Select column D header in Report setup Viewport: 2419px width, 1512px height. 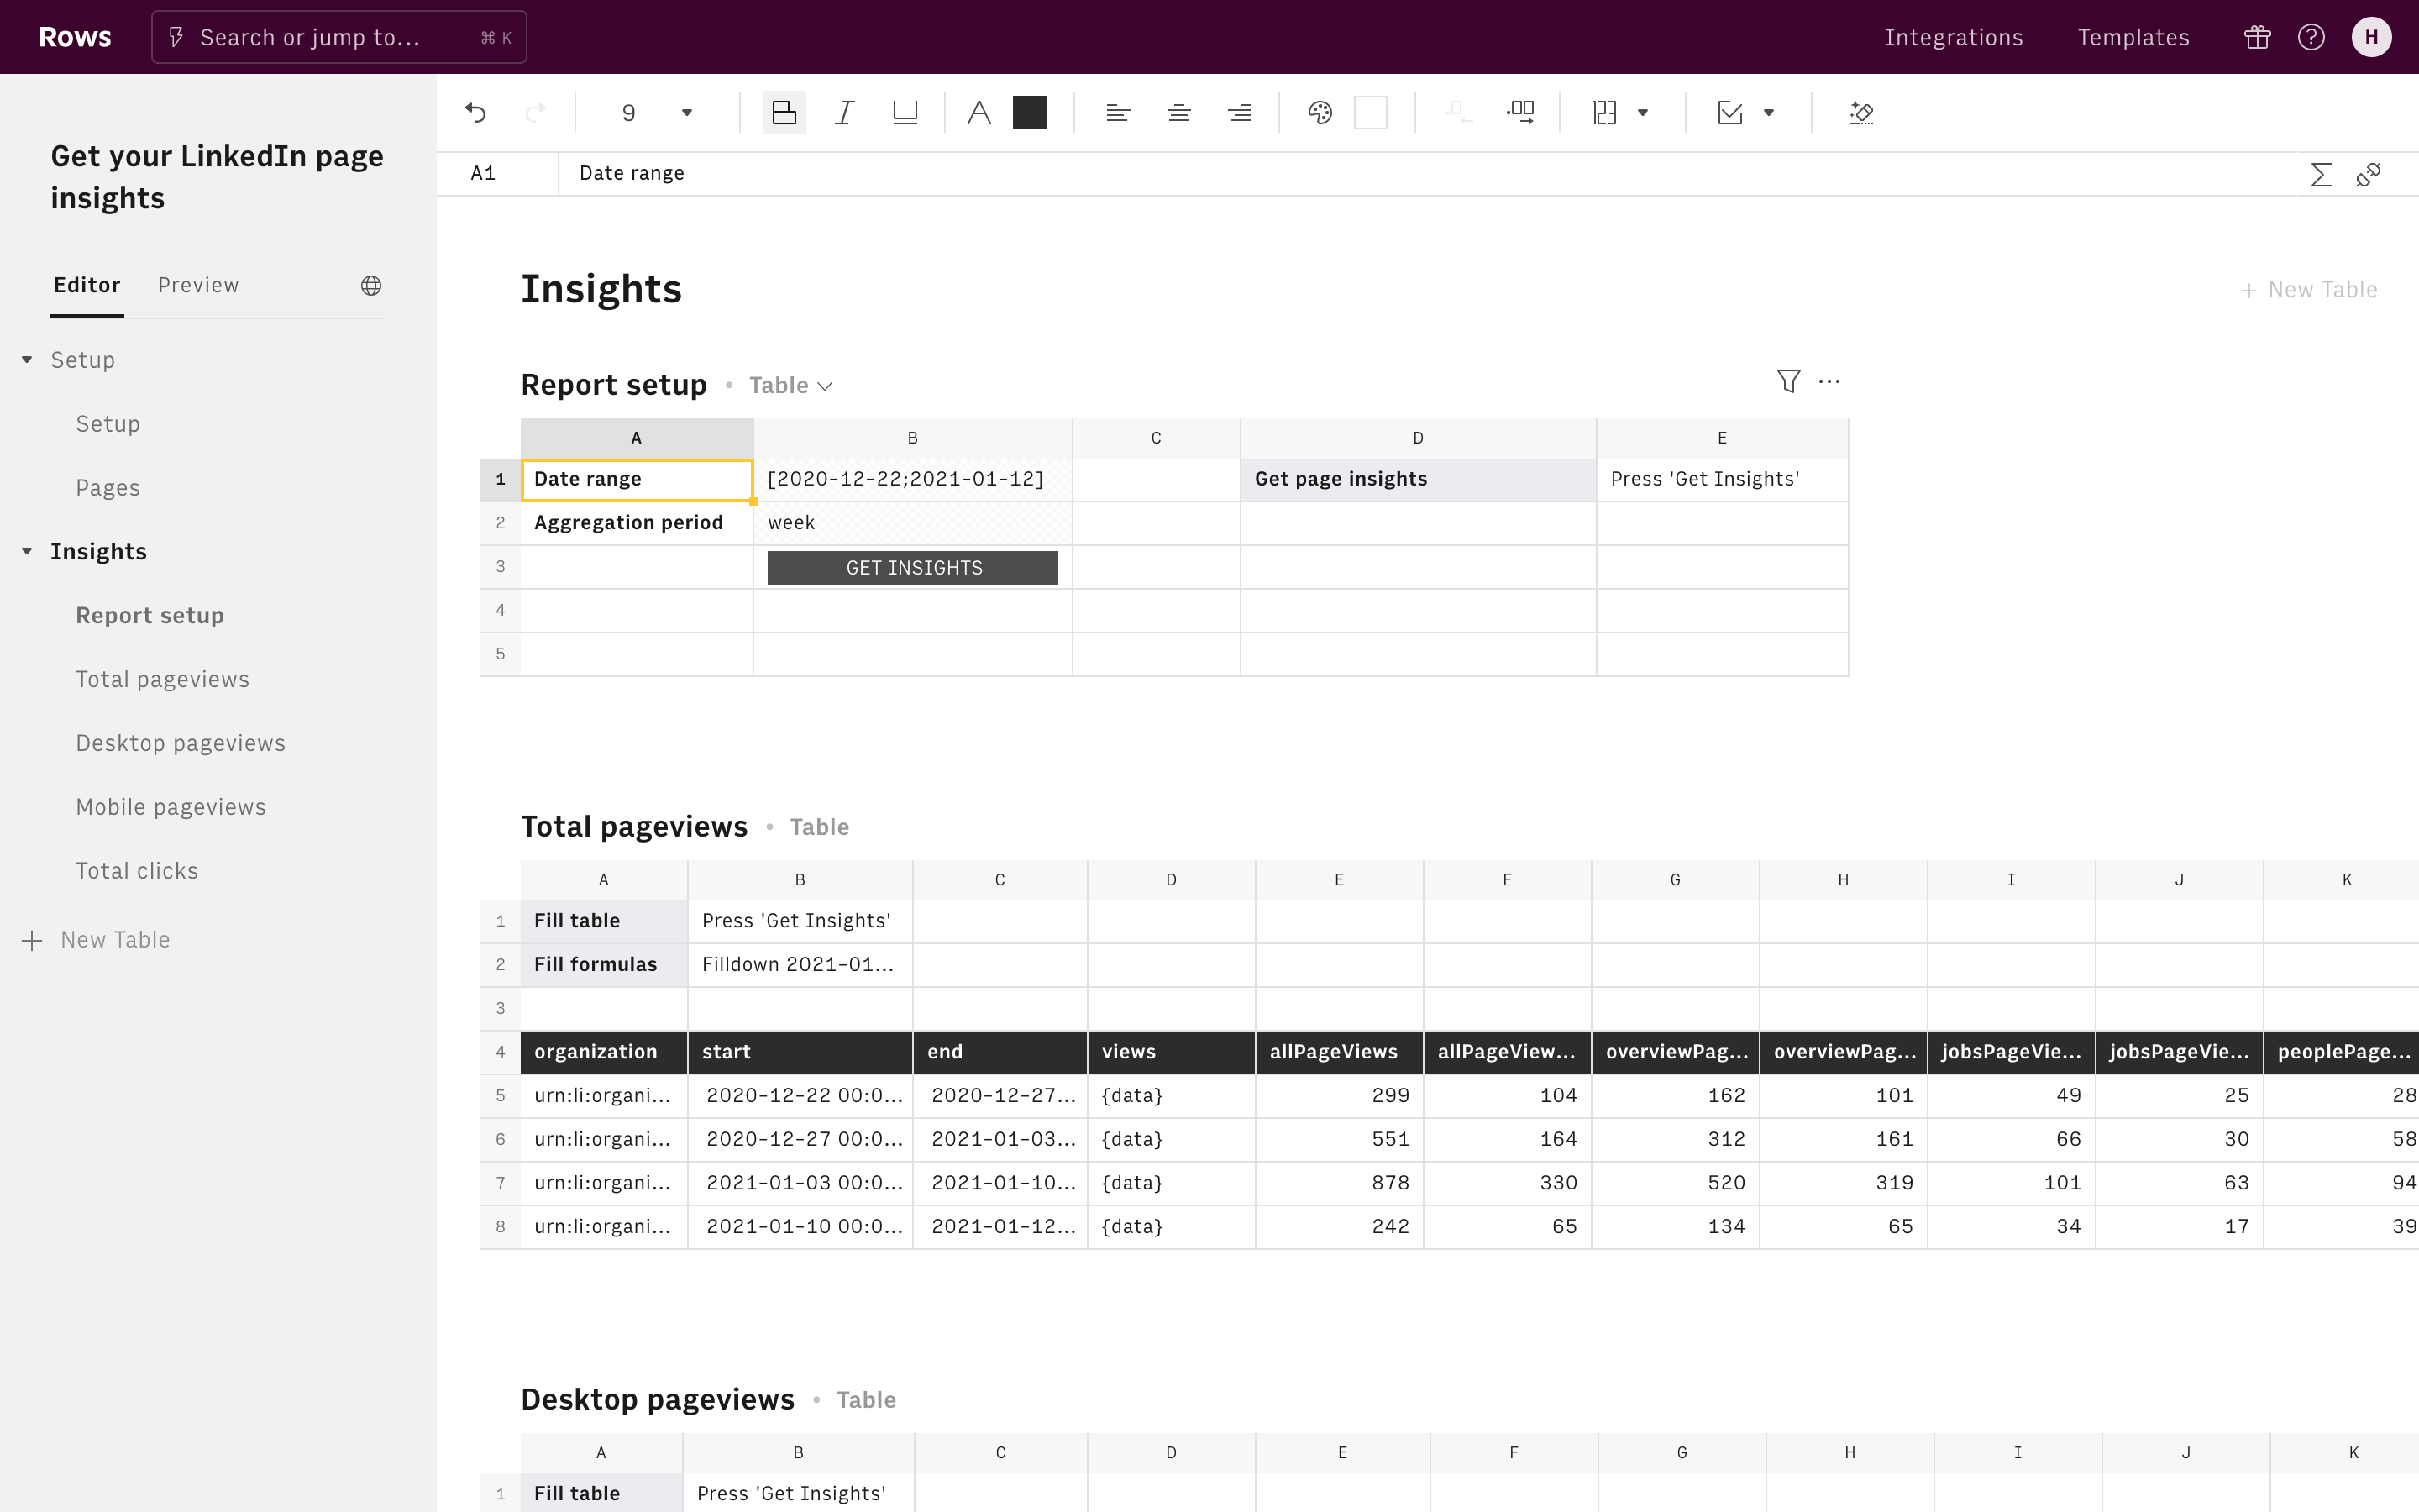pos(1418,438)
